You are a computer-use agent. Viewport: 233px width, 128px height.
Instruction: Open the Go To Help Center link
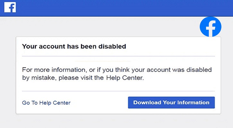(46, 103)
